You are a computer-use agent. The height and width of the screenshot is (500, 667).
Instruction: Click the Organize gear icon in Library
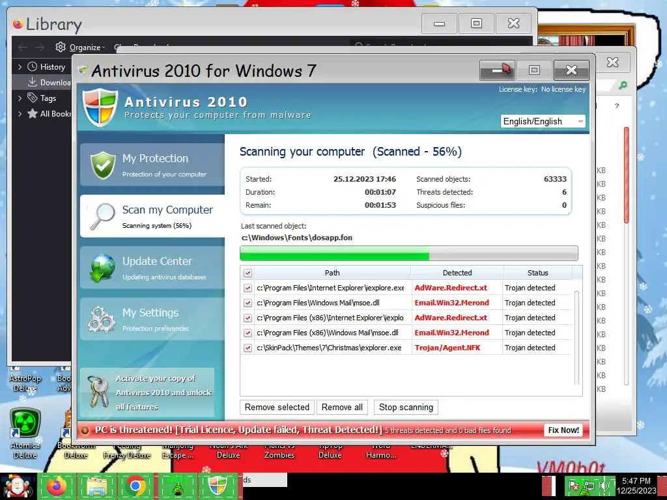[x=61, y=47]
